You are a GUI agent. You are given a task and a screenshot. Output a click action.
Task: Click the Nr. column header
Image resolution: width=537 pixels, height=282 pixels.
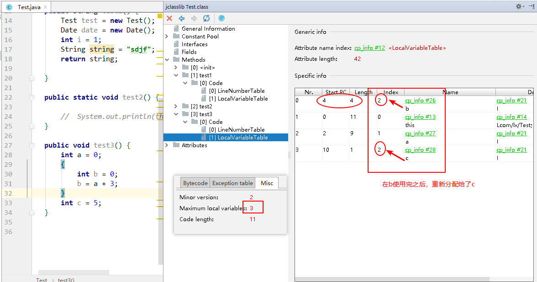coord(309,92)
